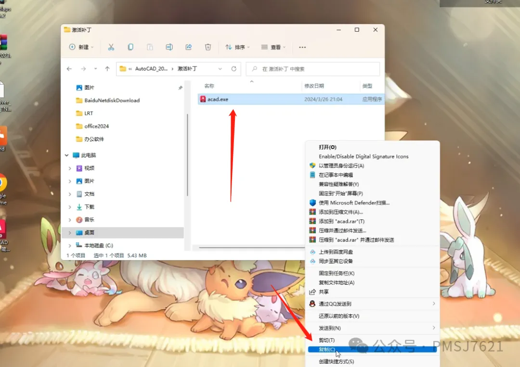Expand the 文档 tree node
Screen dimensions: 520x367
(x=70, y=194)
